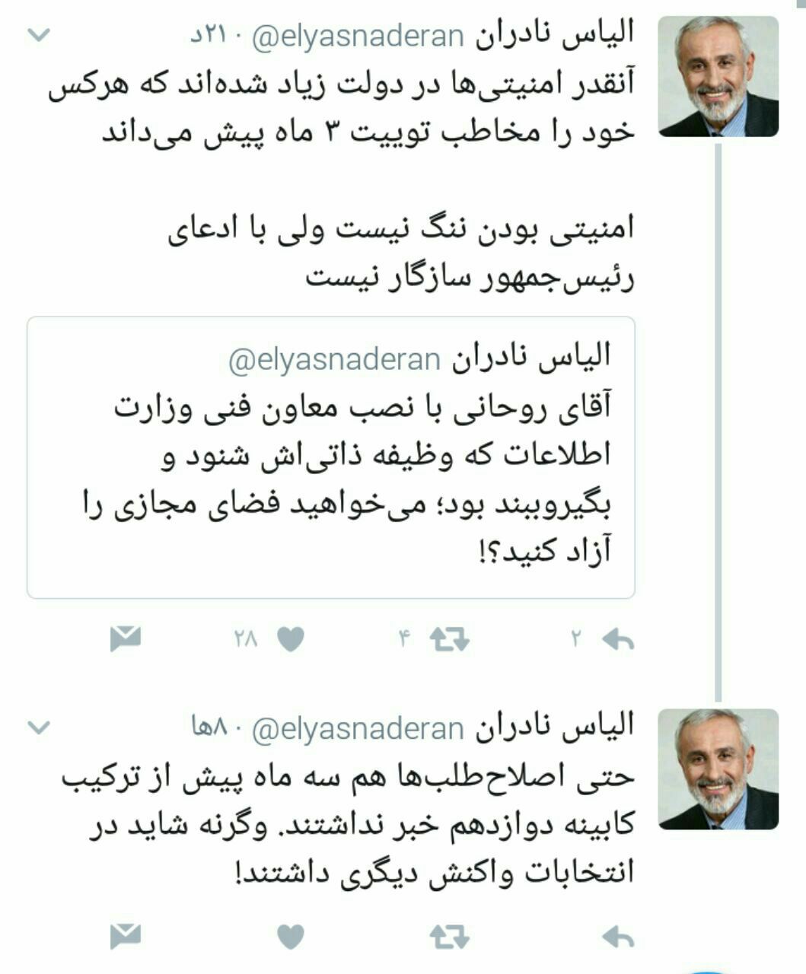Open the second tweet's profile avatar
Viewport: 806px width, 974px height.
[718, 769]
